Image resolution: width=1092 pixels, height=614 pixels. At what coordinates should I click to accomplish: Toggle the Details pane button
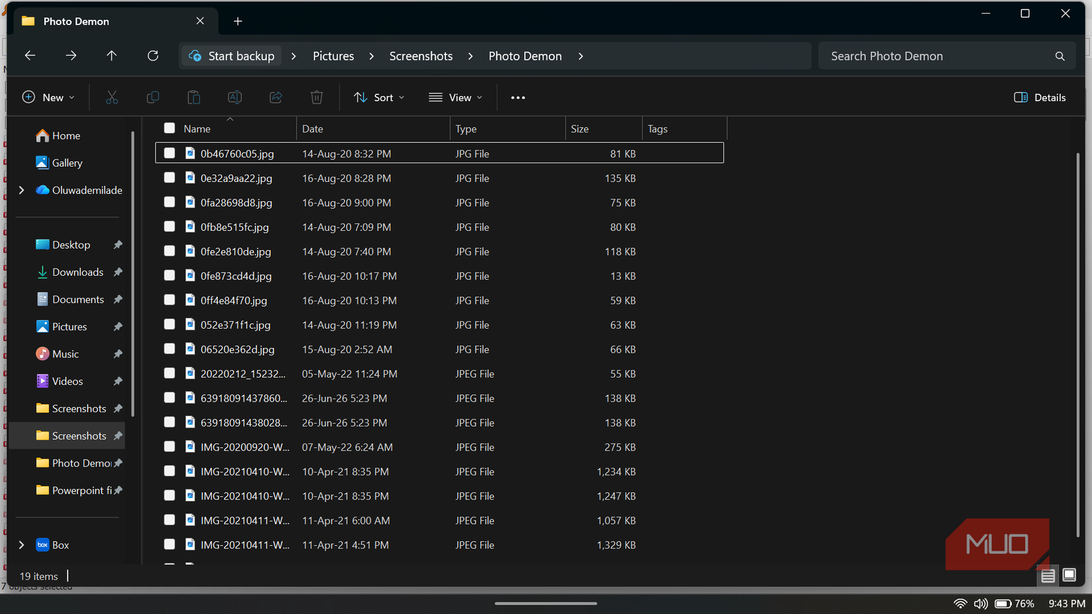[x=1040, y=97]
